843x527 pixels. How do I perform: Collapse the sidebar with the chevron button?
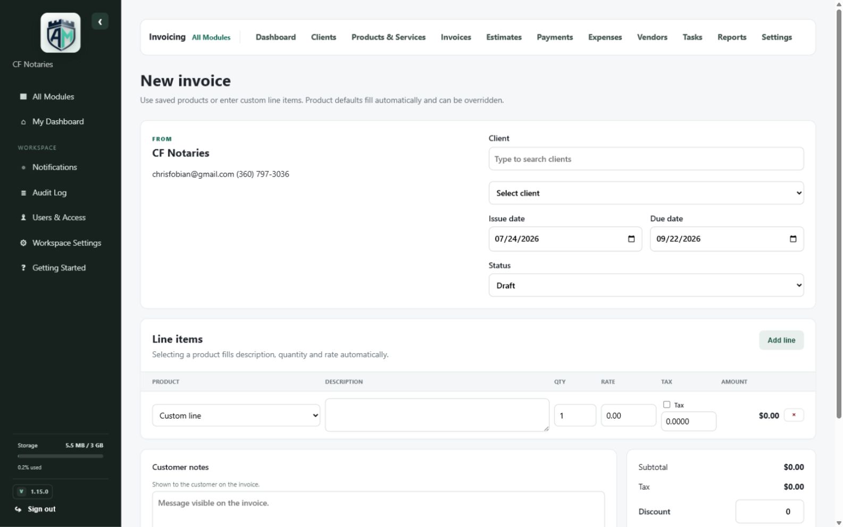[100, 22]
